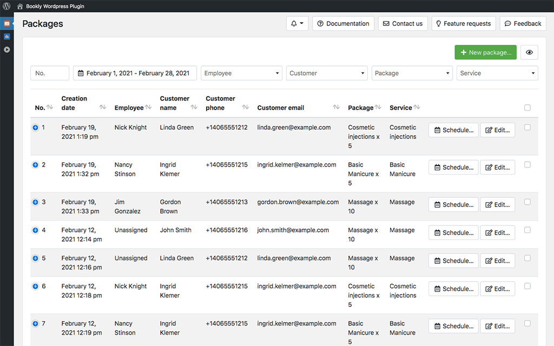Click Schedule for row 6 Cosmetic injections
The image size is (554, 346).
click(454, 289)
